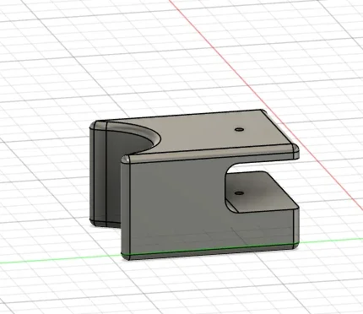Select the small hole on the top face
Viewport: 363px width, 314px height.
click(239, 130)
